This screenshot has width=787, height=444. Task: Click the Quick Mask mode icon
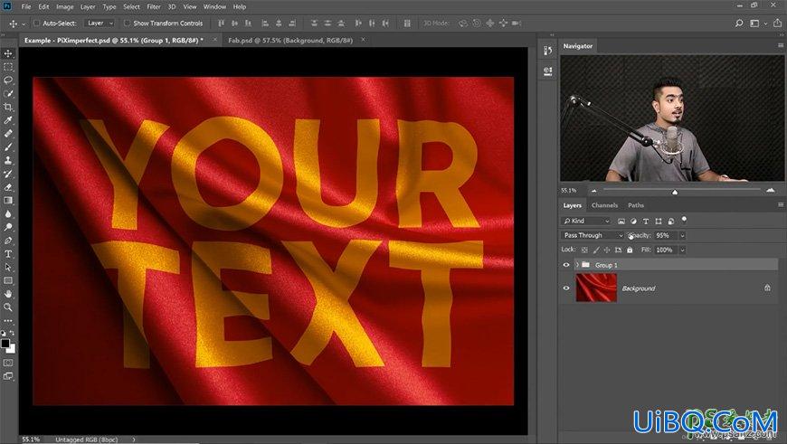[8, 363]
